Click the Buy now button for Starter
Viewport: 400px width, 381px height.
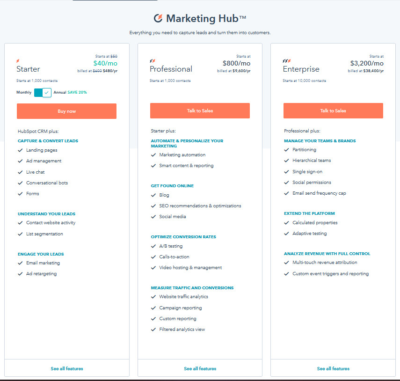[x=66, y=111]
